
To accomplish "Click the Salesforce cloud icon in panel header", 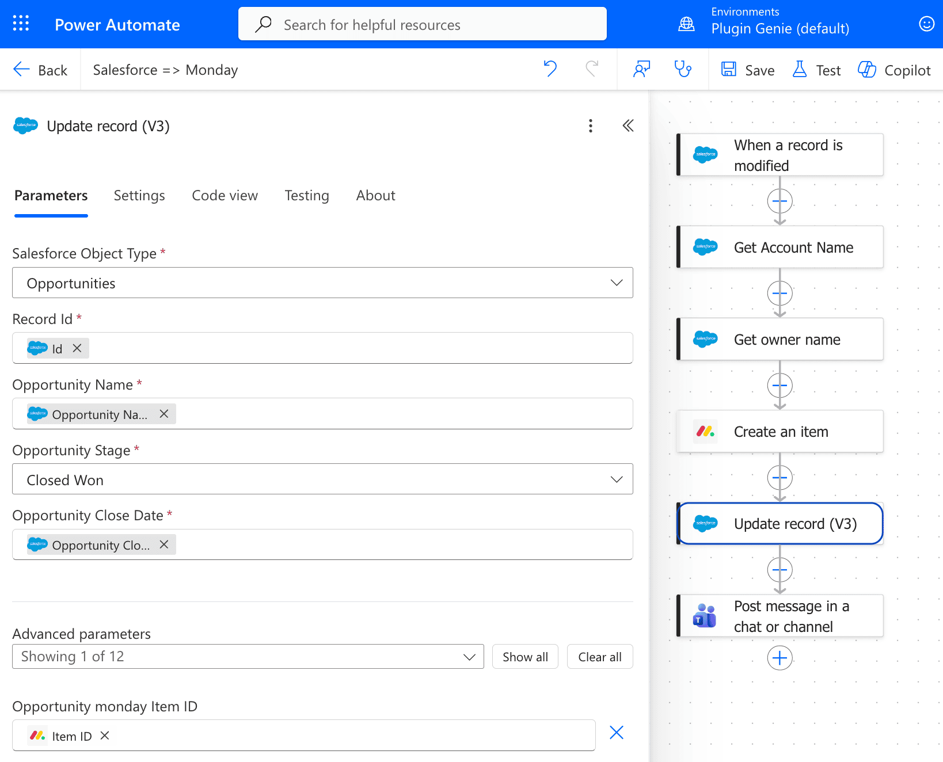I will click(x=25, y=125).
